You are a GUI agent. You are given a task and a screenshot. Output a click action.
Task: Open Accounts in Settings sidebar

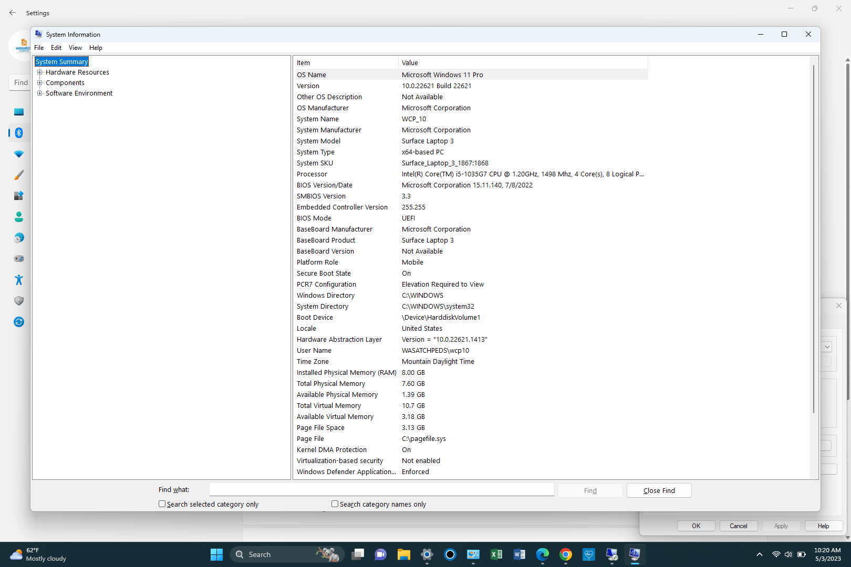19,217
